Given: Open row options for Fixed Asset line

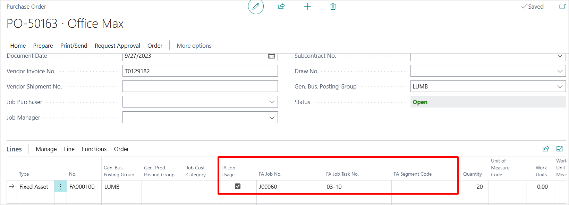Looking at the screenshot, I should click(60, 187).
